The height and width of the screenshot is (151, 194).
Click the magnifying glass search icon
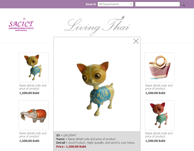pyautogui.click(x=183, y=5)
